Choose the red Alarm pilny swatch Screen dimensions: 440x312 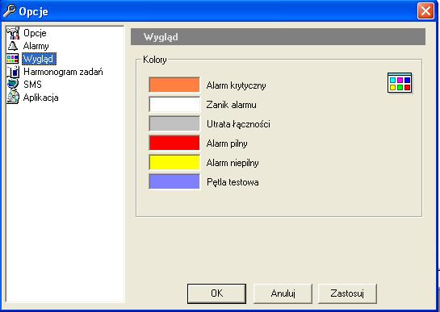tap(174, 143)
